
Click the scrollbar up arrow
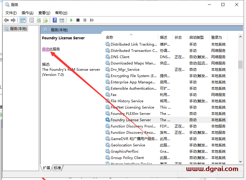[x=240, y=37]
